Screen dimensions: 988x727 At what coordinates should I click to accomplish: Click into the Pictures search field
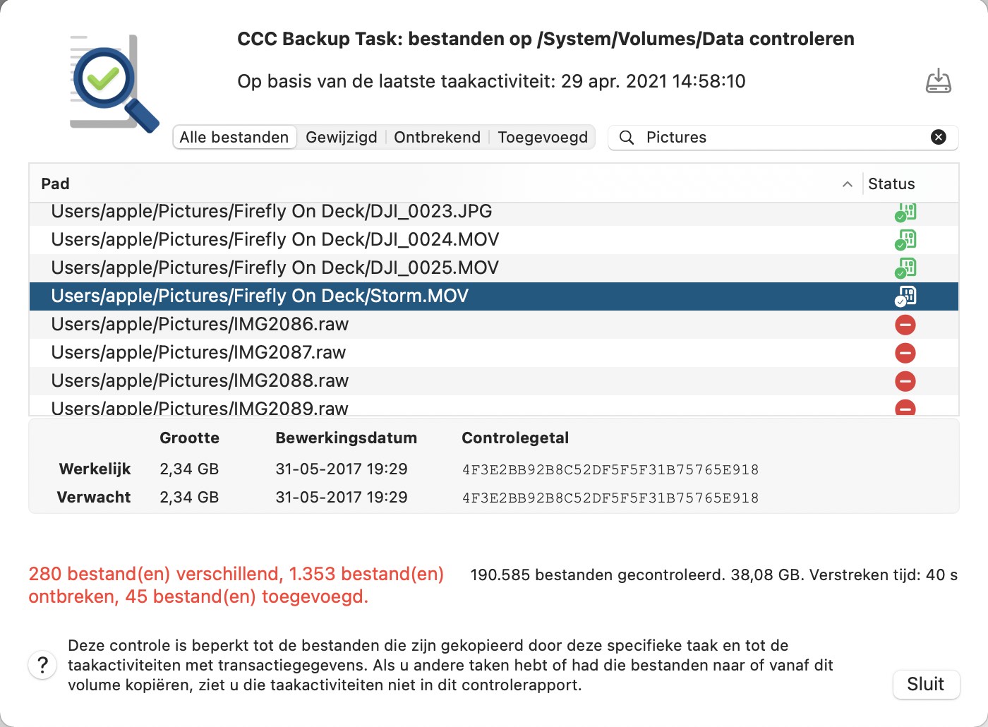783,138
